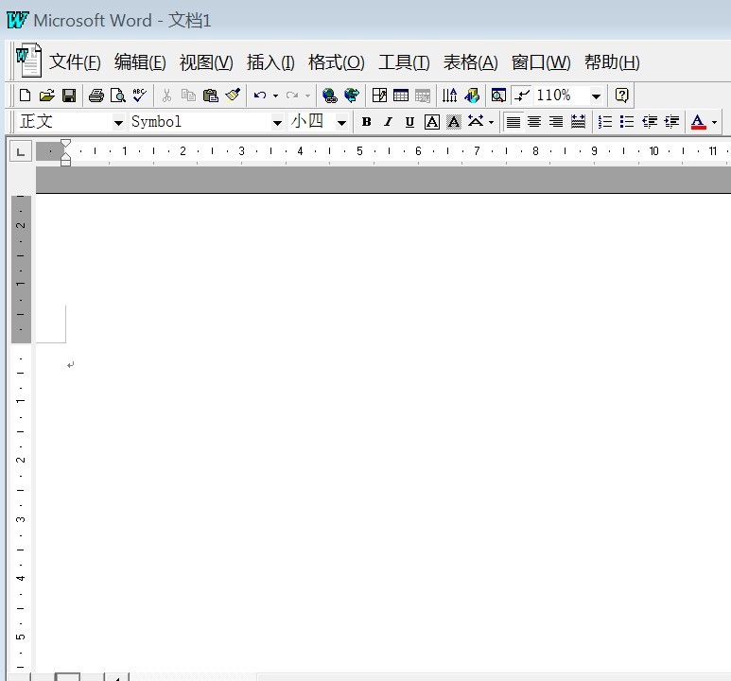Click the New blank document icon

[25, 96]
